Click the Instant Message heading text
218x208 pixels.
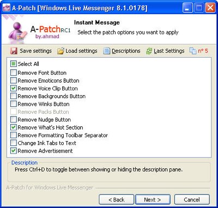[97, 23]
